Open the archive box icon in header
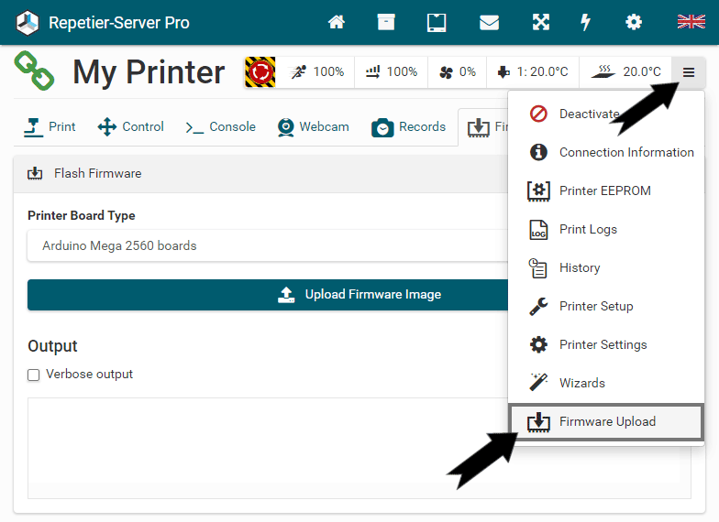This screenshot has width=719, height=522. (386, 22)
